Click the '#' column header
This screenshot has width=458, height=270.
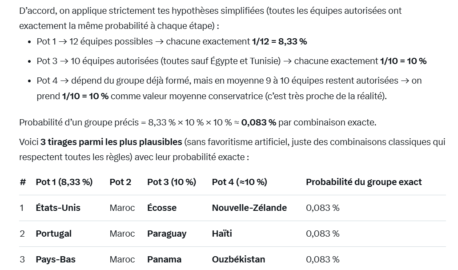[23, 182]
